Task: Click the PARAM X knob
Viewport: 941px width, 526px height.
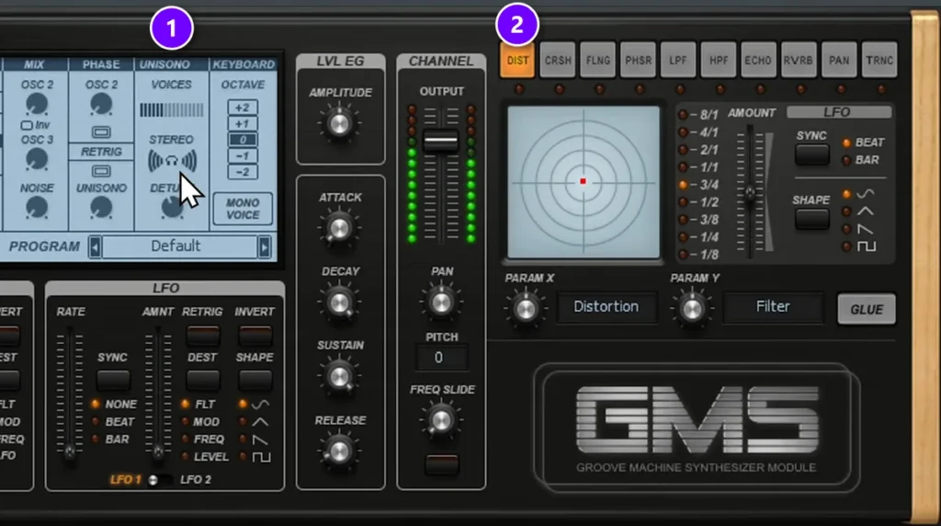Action: coord(526,309)
